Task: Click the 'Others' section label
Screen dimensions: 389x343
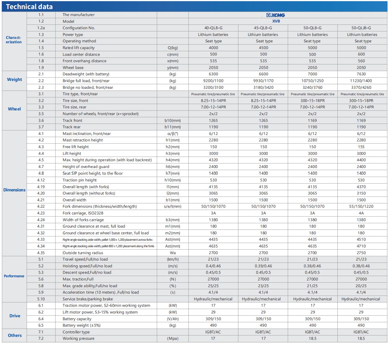Action: (x=15, y=335)
